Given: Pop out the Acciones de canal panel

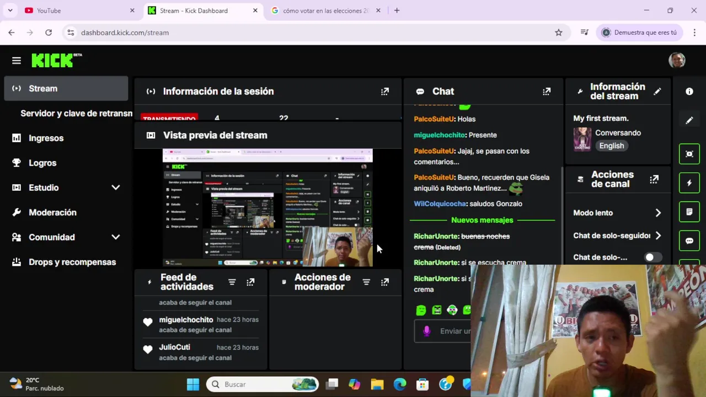Looking at the screenshot, I should (654, 179).
